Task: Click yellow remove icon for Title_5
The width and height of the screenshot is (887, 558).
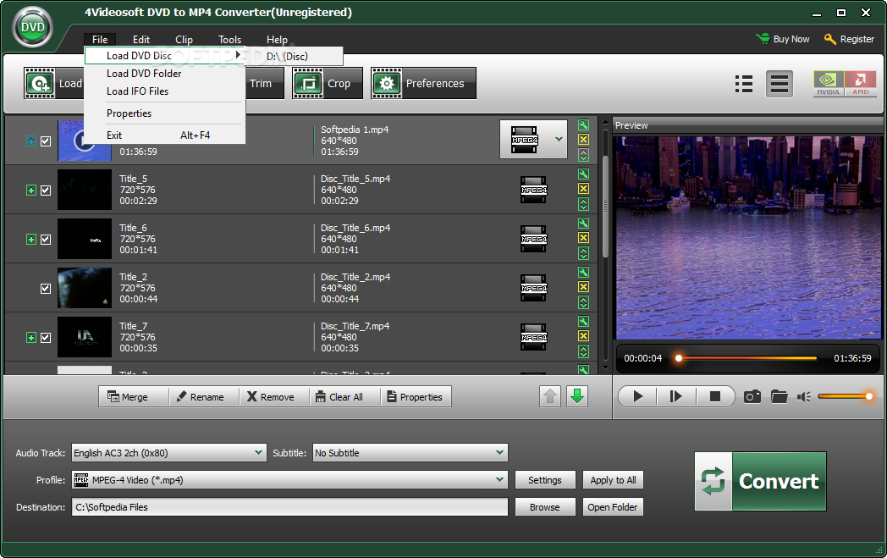Action: [583, 189]
